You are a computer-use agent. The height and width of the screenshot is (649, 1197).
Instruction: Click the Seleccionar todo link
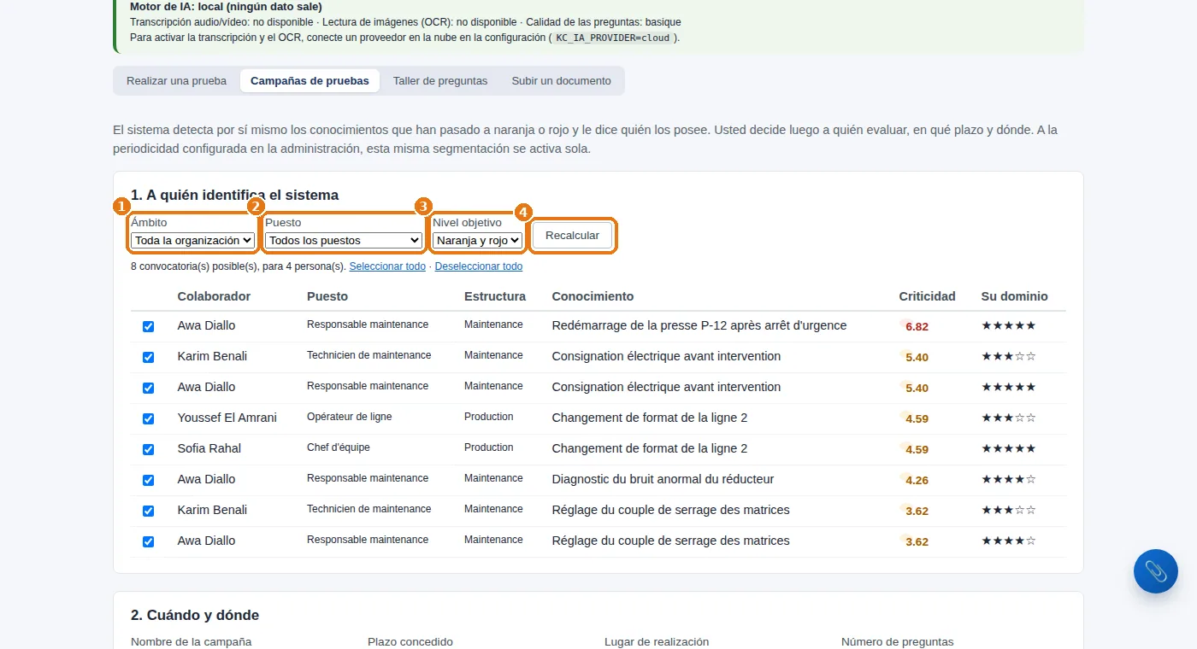click(x=387, y=266)
